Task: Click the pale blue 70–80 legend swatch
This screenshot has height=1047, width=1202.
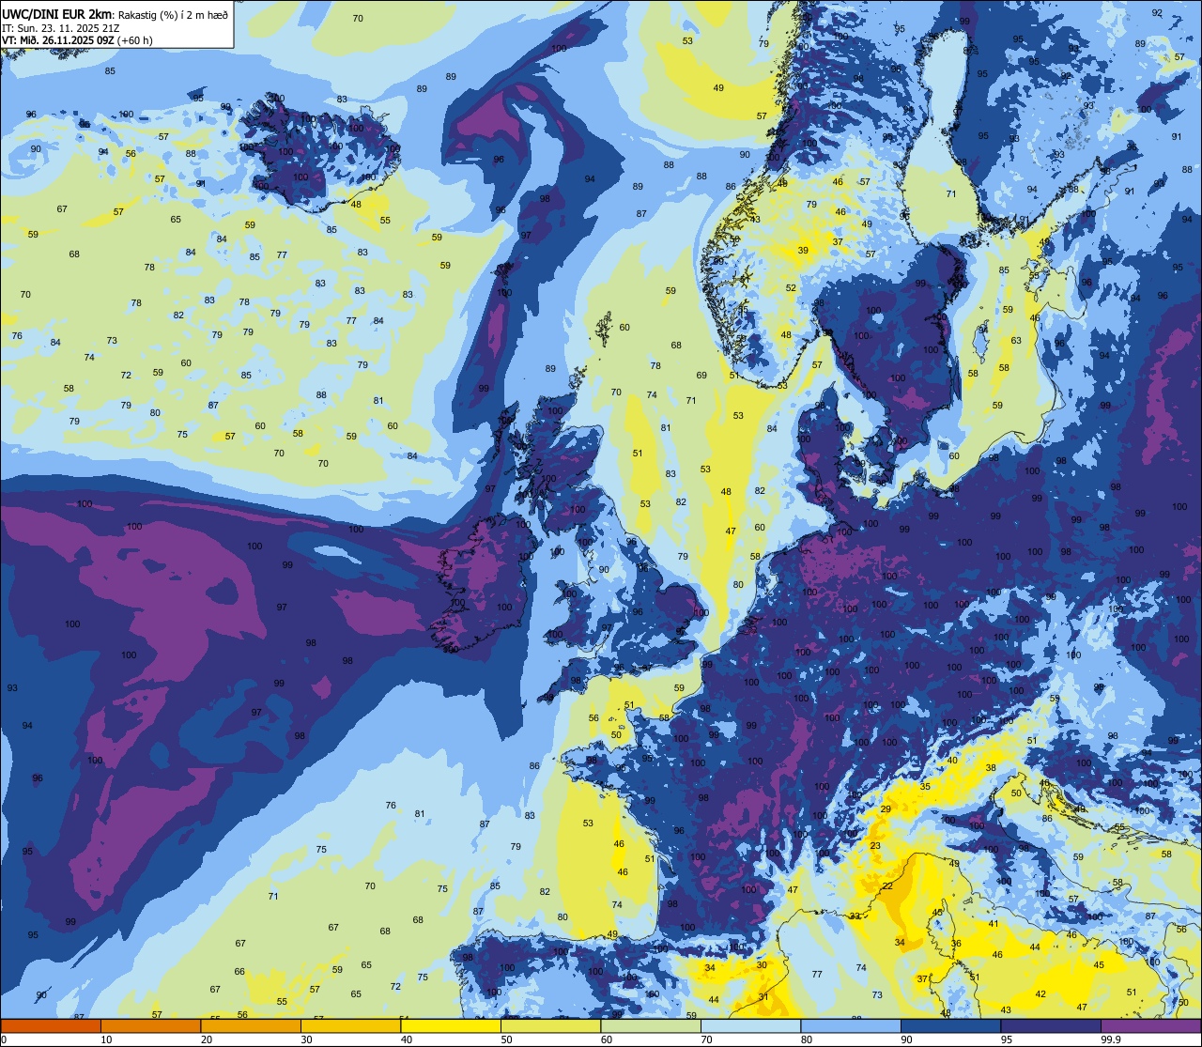Action: click(x=750, y=1025)
